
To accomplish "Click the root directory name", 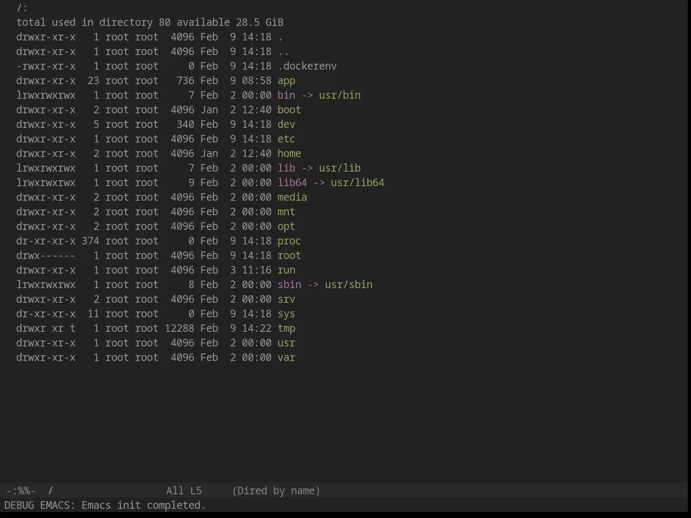I will [x=289, y=256].
